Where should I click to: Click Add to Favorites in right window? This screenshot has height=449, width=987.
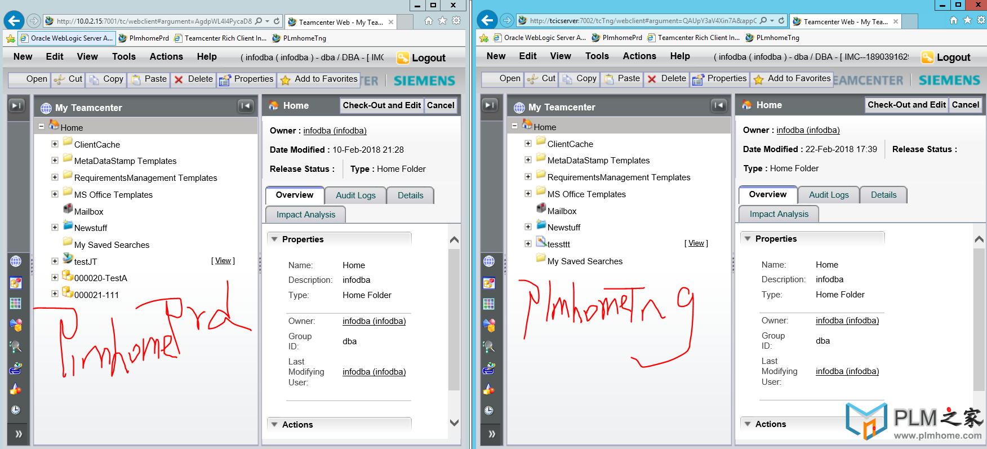click(x=792, y=79)
